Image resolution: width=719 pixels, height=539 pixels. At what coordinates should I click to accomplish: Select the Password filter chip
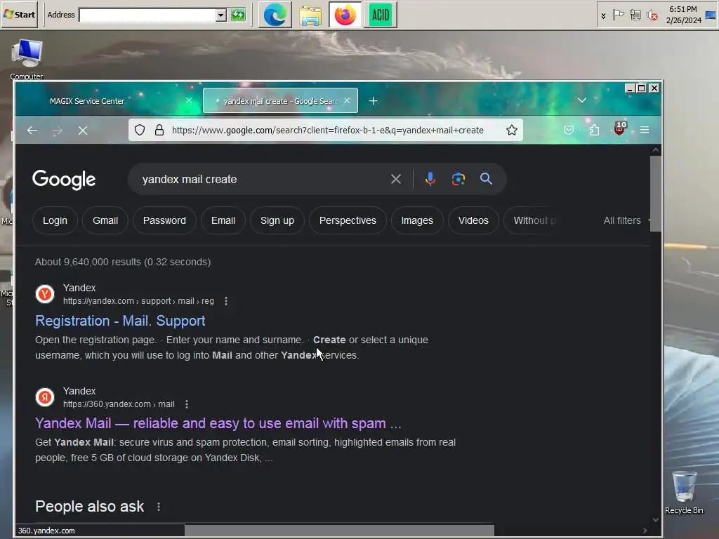[x=164, y=220]
